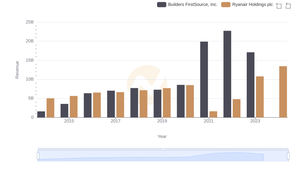The width and height of the screenshot is (295, 170).
Task: Click the y-axis label 15B
Action: pyautogui.click(x=30, y=60)
